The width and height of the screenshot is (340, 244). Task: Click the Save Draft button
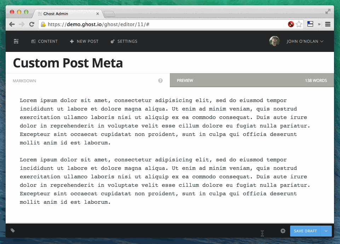[x=305, y=231]
